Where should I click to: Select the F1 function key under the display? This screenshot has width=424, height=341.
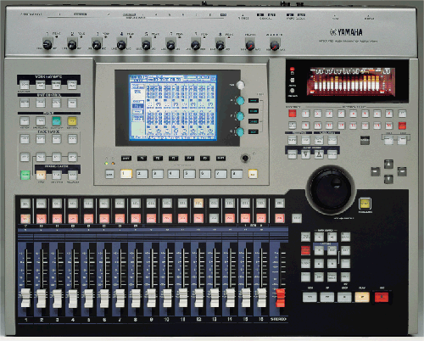coord(142,159)
